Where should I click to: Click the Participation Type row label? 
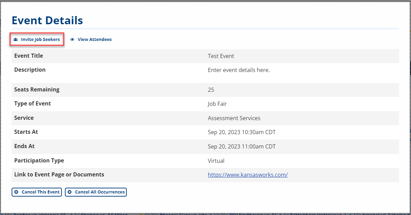[x=39, y=160]
